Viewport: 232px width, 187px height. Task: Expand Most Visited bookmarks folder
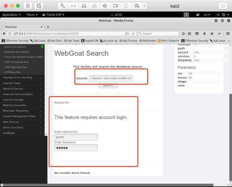point(168,41)
